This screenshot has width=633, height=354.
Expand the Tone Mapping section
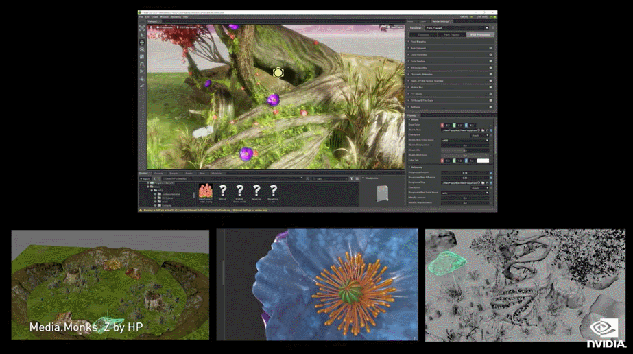coord(450,42)
